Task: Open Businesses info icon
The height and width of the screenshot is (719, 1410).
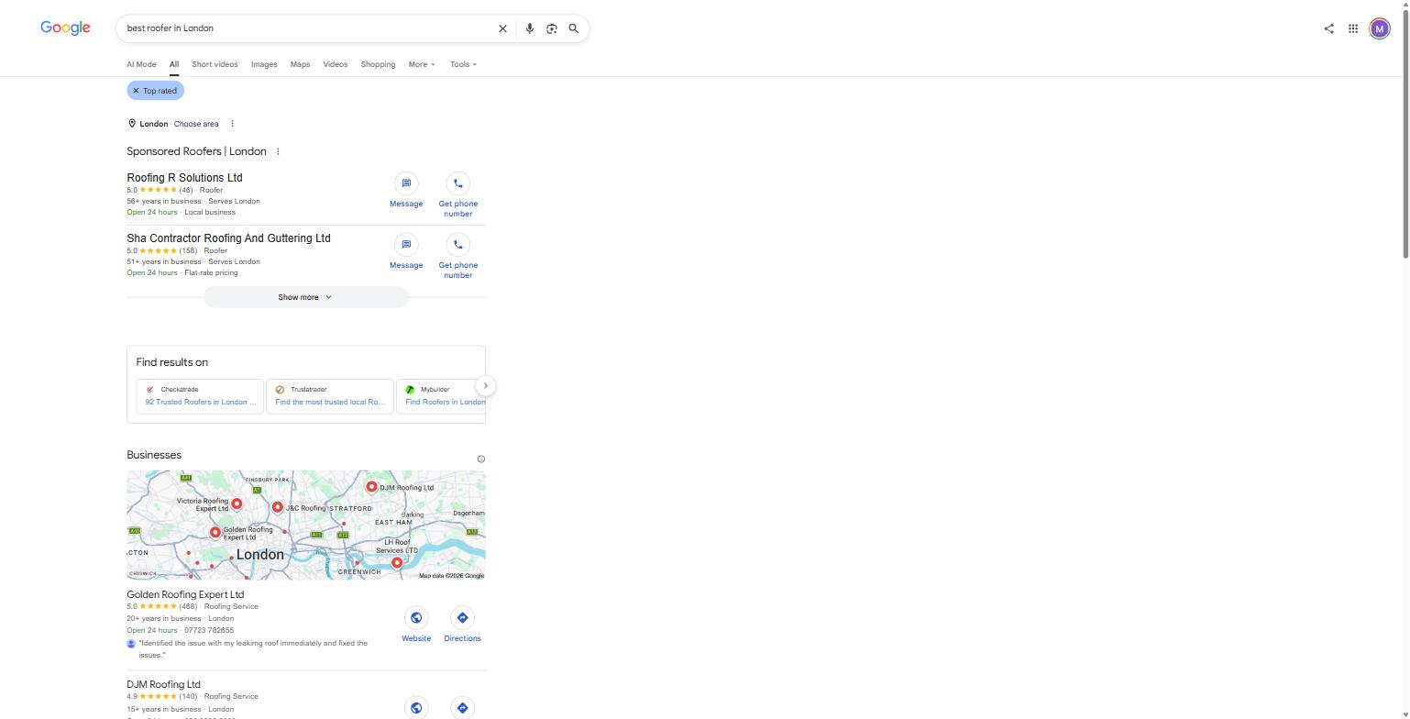Action: [481, 459]
